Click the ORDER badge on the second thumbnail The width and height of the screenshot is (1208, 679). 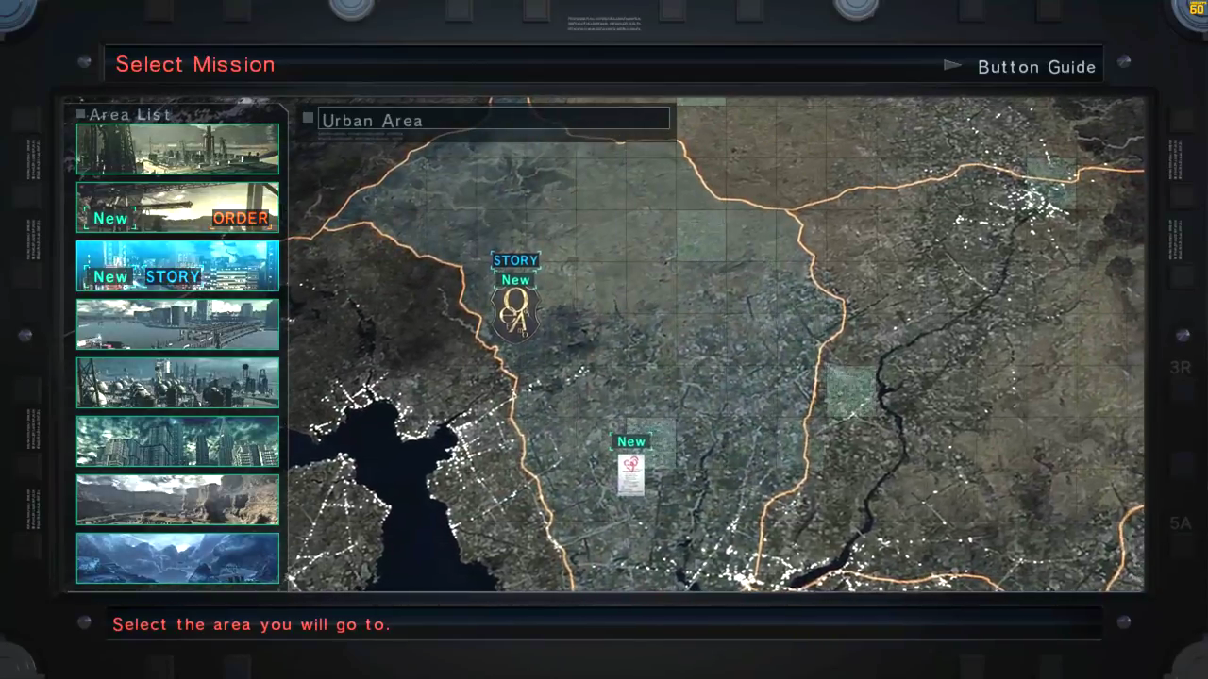click(x=241, y=218)
